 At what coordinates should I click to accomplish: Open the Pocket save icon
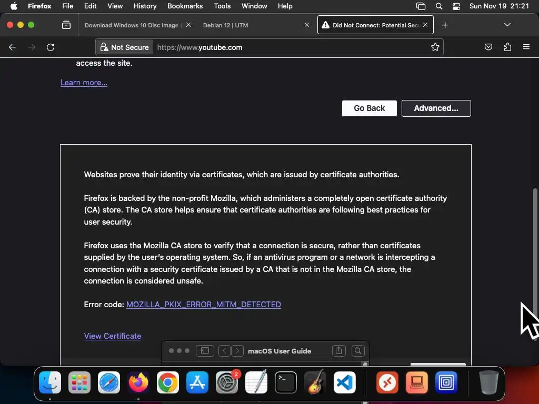pyautogui.click(x=488, y=47)
